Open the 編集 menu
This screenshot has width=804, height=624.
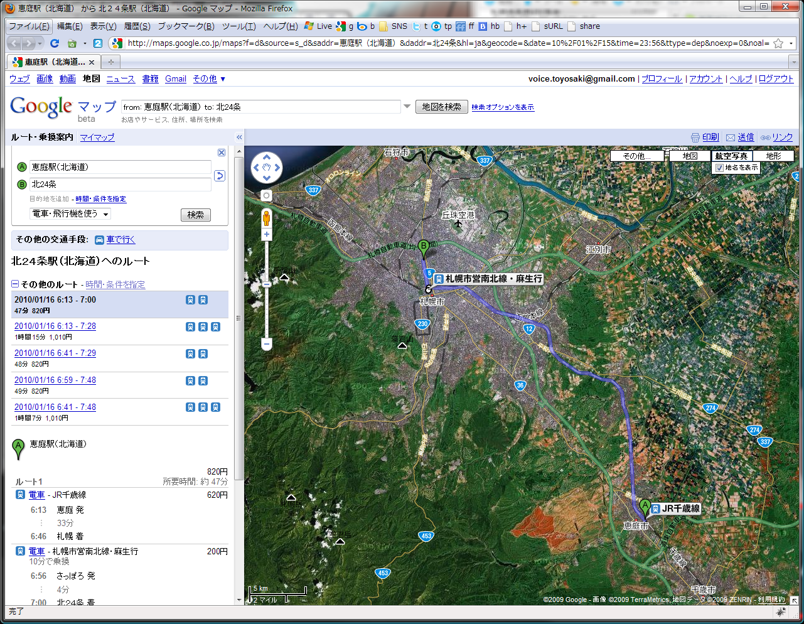click(70, 26)
